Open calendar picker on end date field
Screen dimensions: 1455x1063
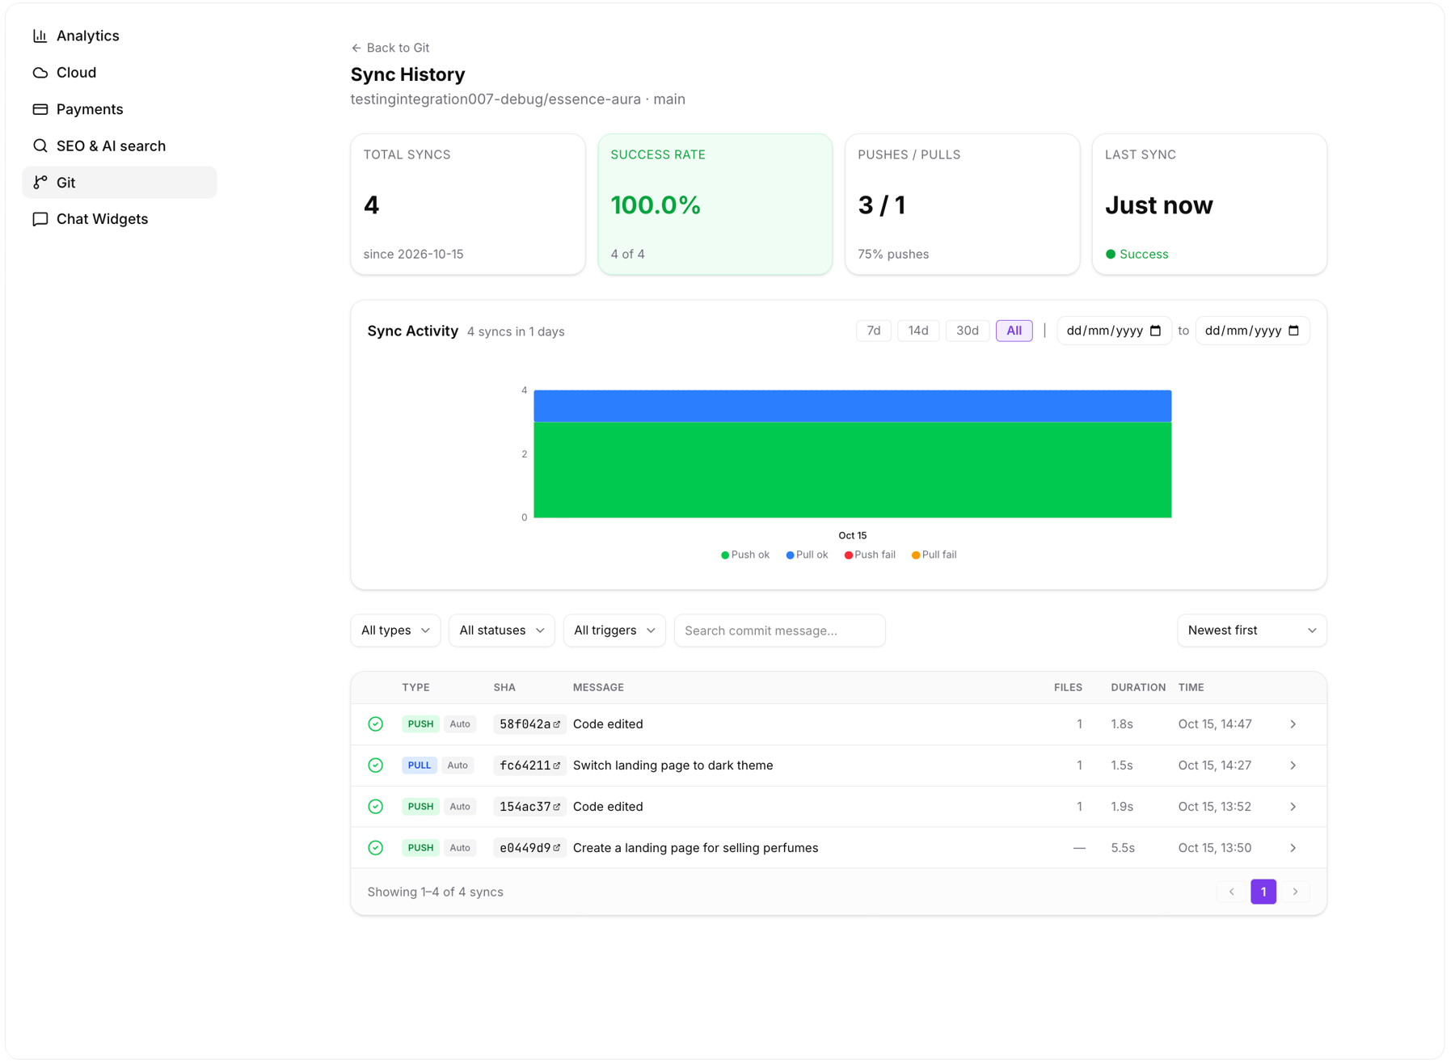point(1293,331)
